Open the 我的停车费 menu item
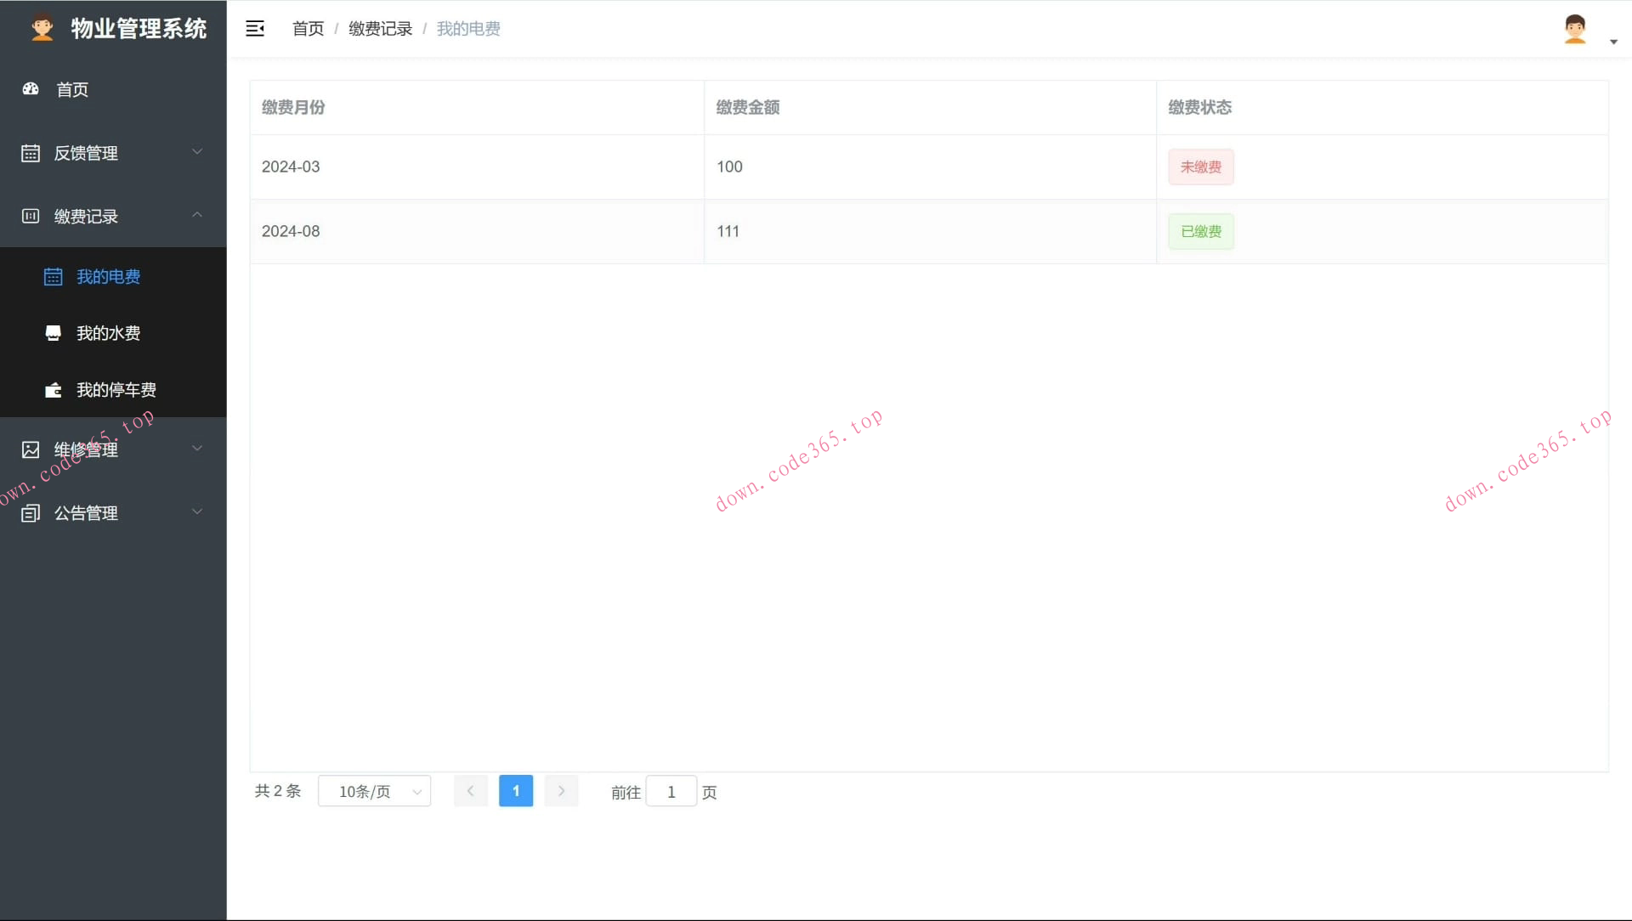The image size is (1632, 921). tap(116, 390)
